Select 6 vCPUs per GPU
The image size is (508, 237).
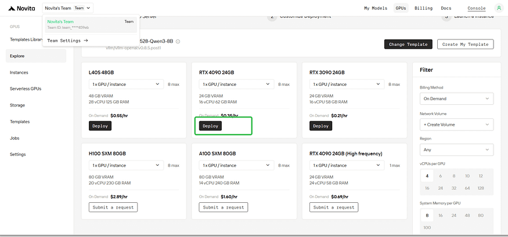tap(440, 176)
